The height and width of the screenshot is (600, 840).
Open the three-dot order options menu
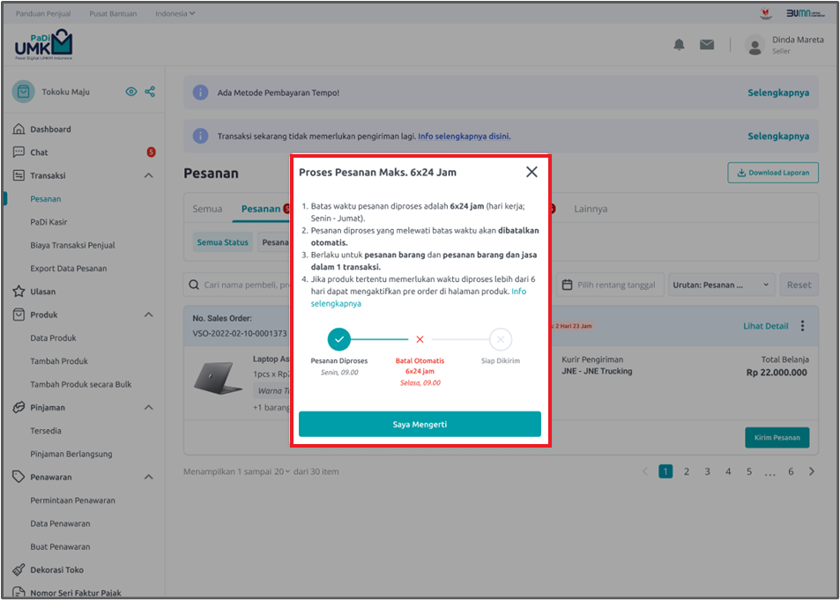click(802, 326)
